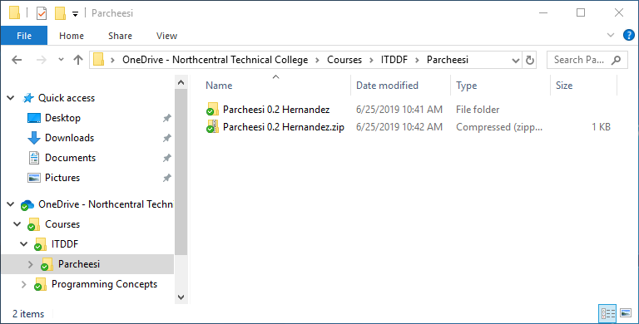Sort by the Name column header

coord(219,86)
